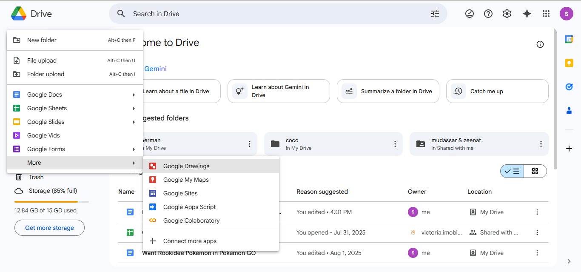Open the Help question mark icon
This screenshot has height=272, width=581.
point(488,14)
